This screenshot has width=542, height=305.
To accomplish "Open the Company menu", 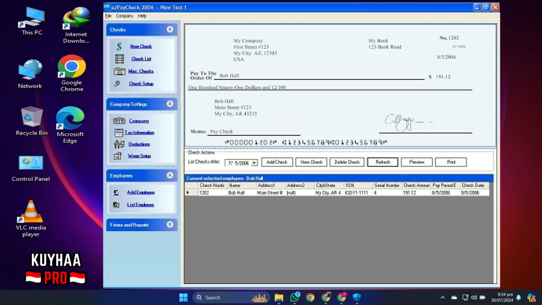I will pyautogui.click(x=124, y=16).
